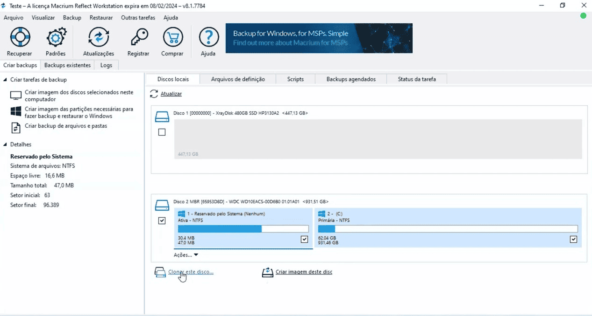Click the create image disk icon

[x=267, y=272]
